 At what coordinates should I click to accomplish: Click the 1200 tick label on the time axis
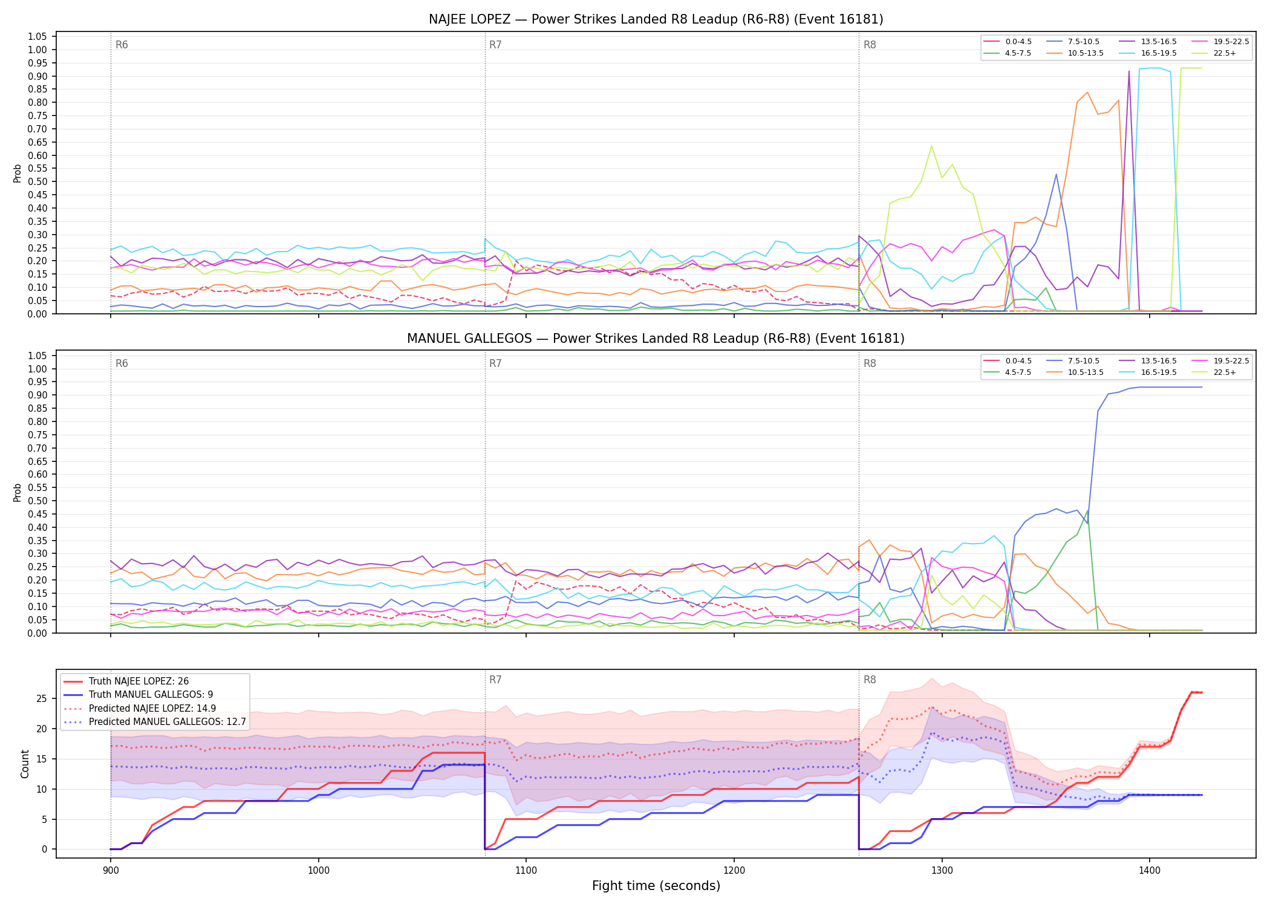point(734,871)
